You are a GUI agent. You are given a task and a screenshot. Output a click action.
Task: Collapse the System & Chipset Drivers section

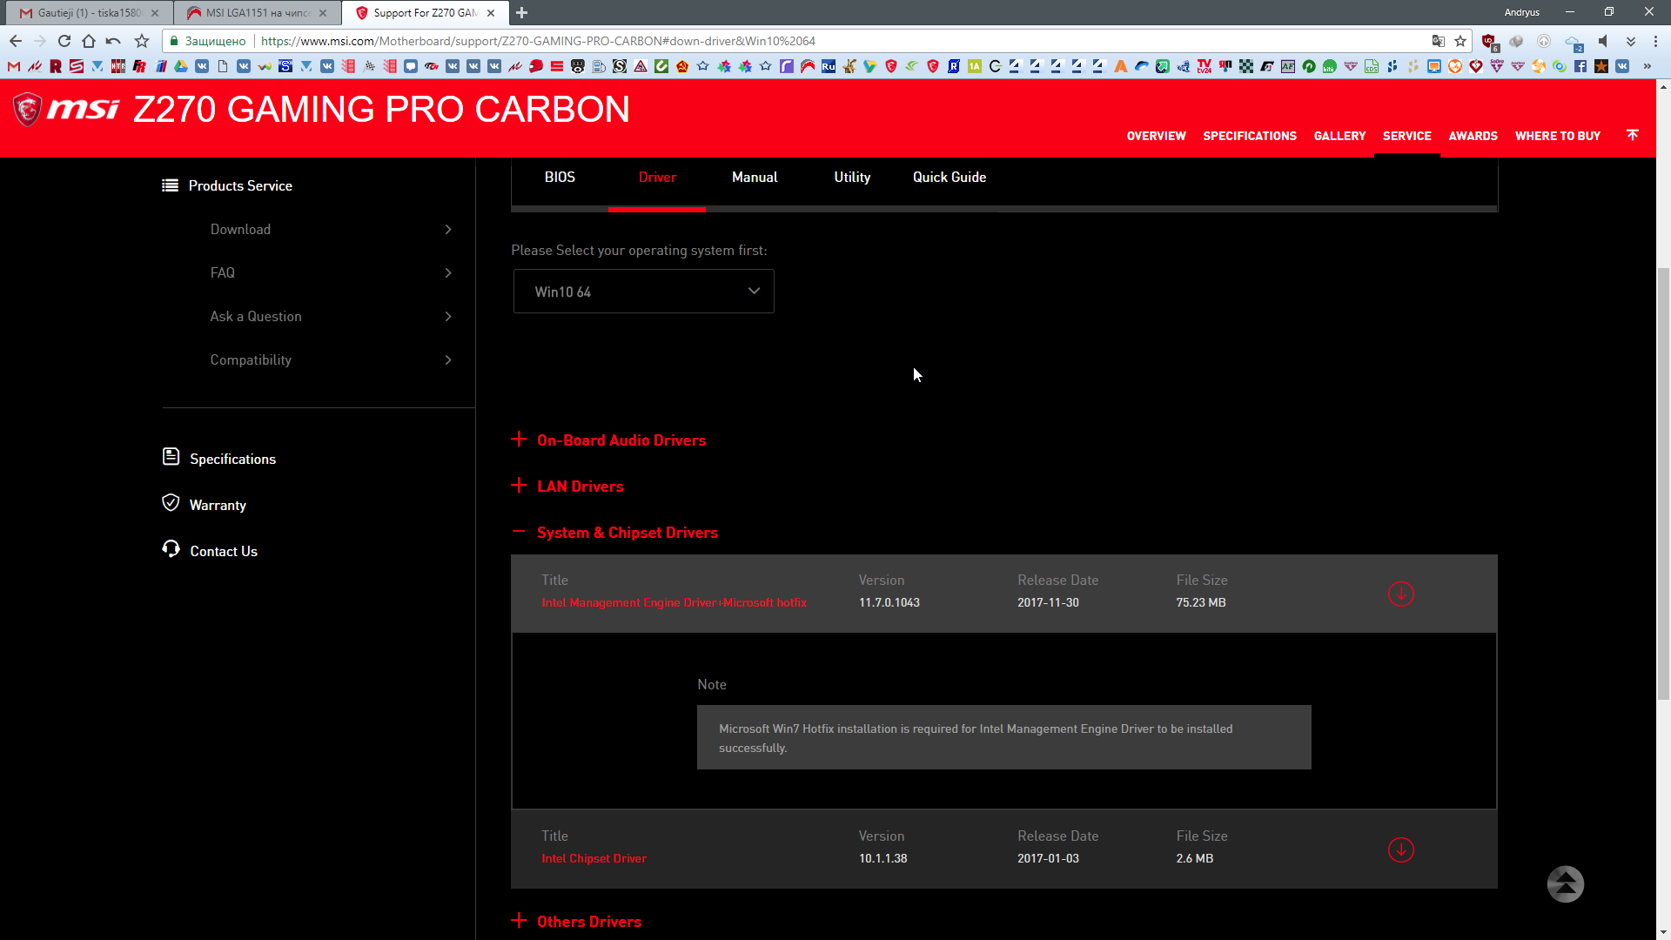(627, 533)
